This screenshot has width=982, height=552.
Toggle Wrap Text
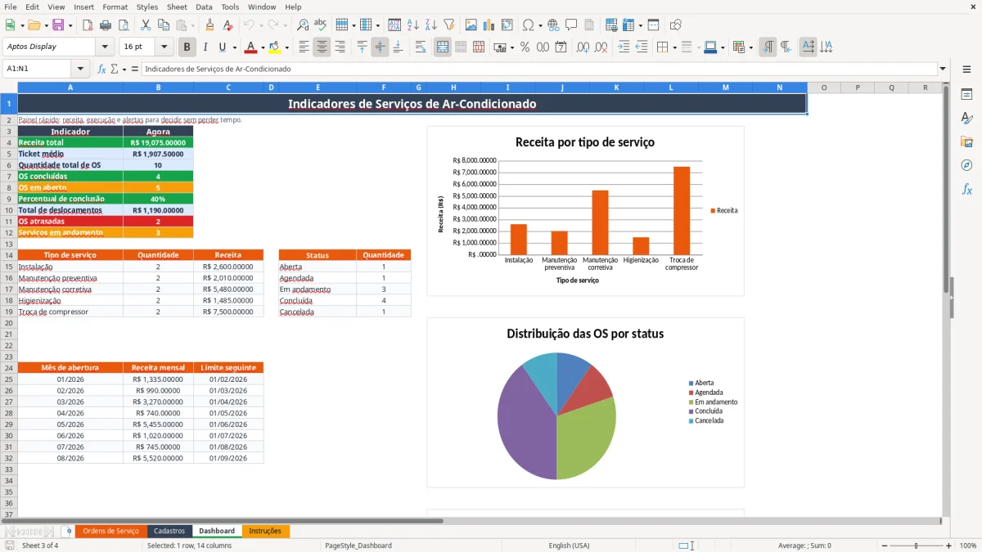(421, 47)
